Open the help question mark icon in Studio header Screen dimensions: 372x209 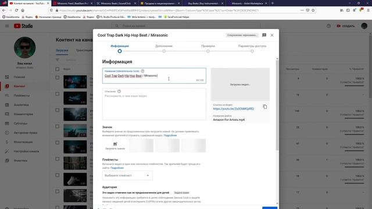pos(328,26)
